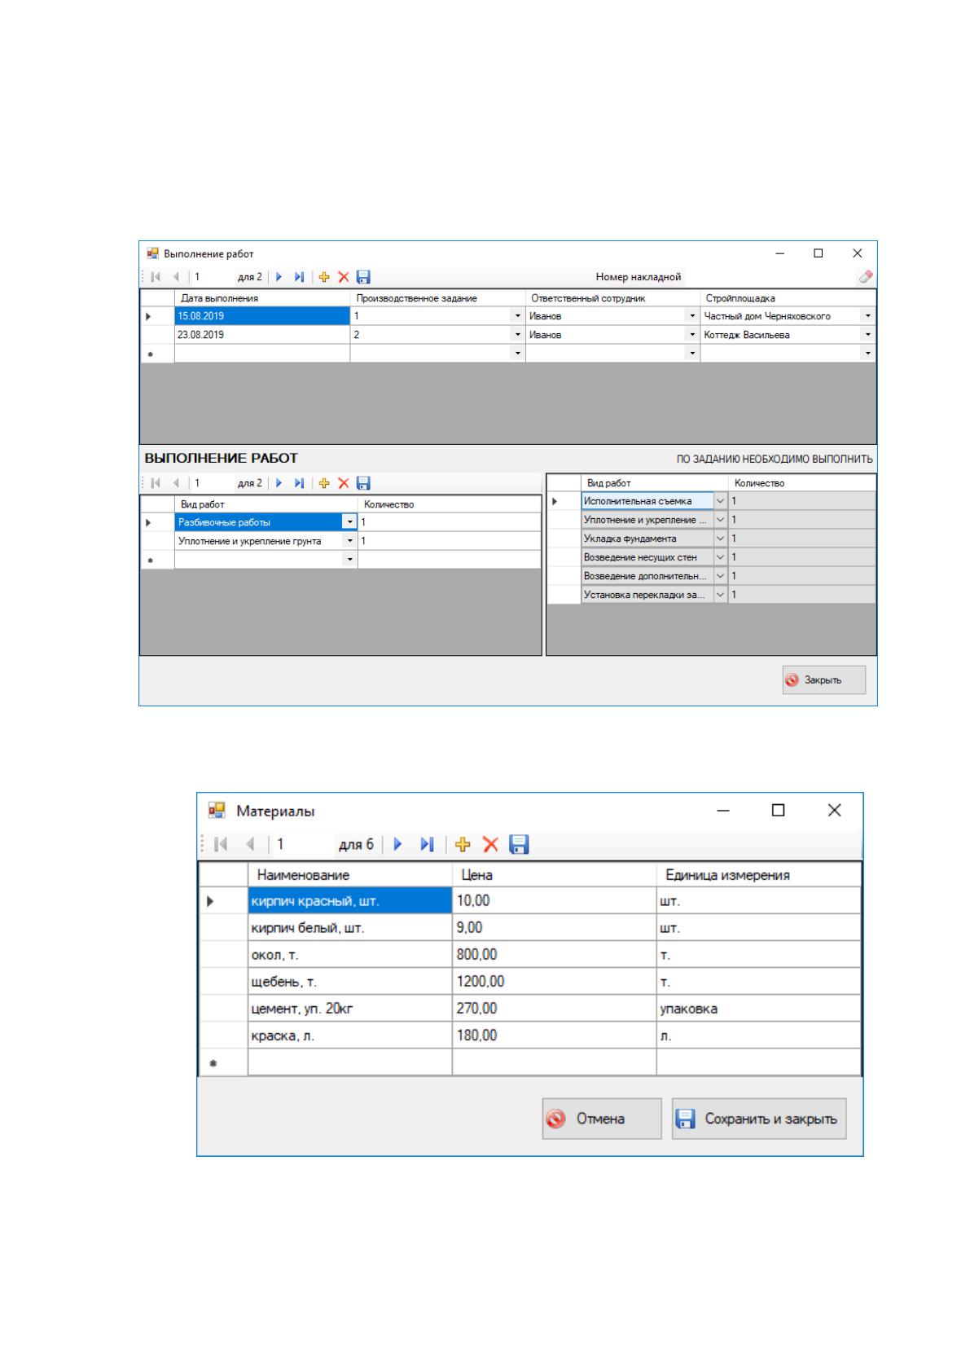Sort by Цена column header

click(554, 875)
